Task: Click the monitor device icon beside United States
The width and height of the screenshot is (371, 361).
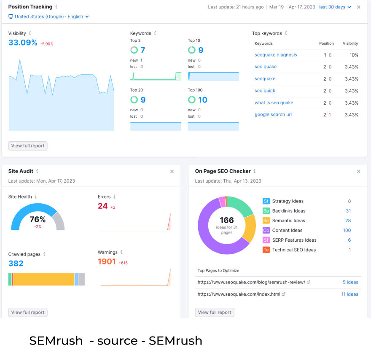Action: click(11, 16)
